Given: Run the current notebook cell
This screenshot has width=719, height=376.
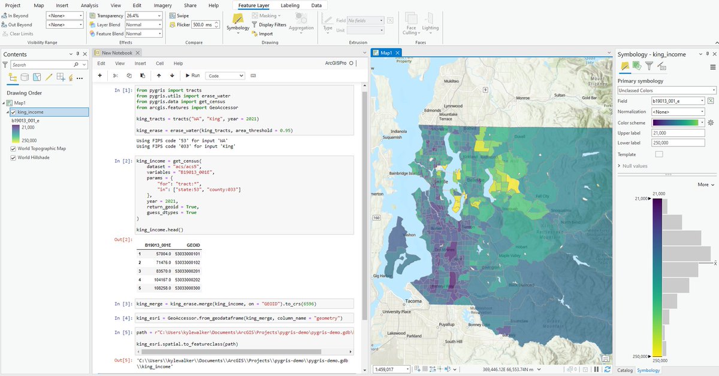Looking at the screenshot, I should tap(192, 76).
